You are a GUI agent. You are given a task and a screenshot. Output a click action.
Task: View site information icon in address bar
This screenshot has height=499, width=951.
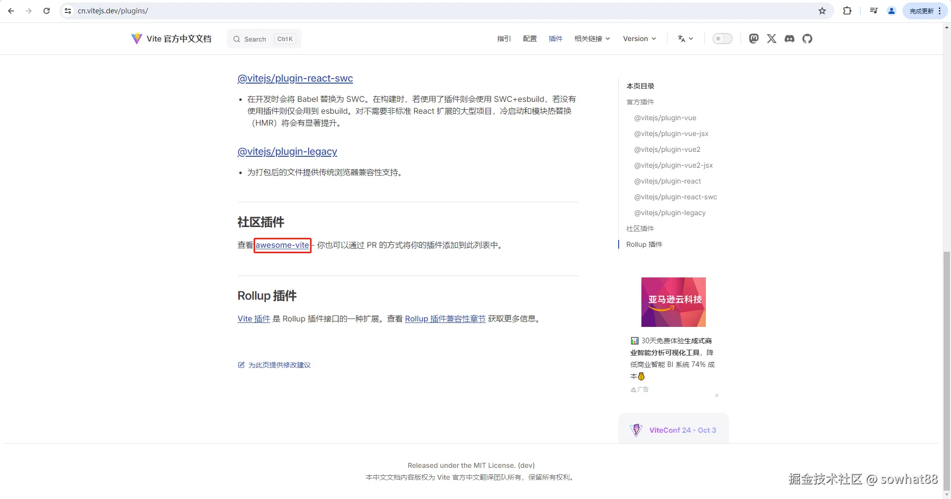point(68,11)
